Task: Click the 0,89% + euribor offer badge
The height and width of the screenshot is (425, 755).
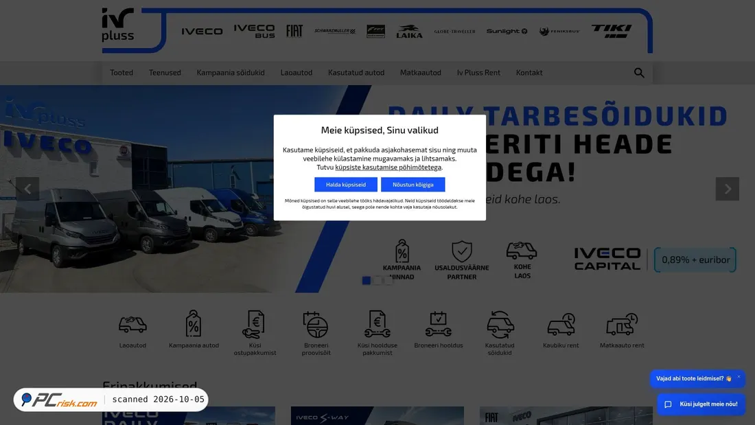Action: point(695,260)
